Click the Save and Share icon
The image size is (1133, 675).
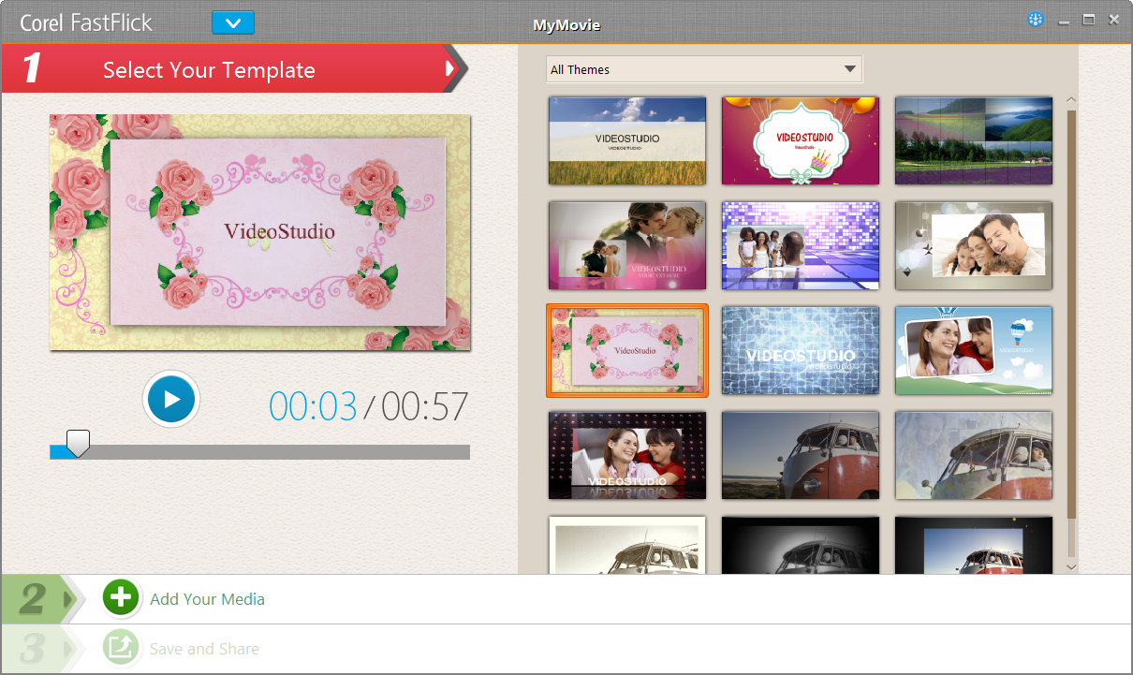(121, 648)
